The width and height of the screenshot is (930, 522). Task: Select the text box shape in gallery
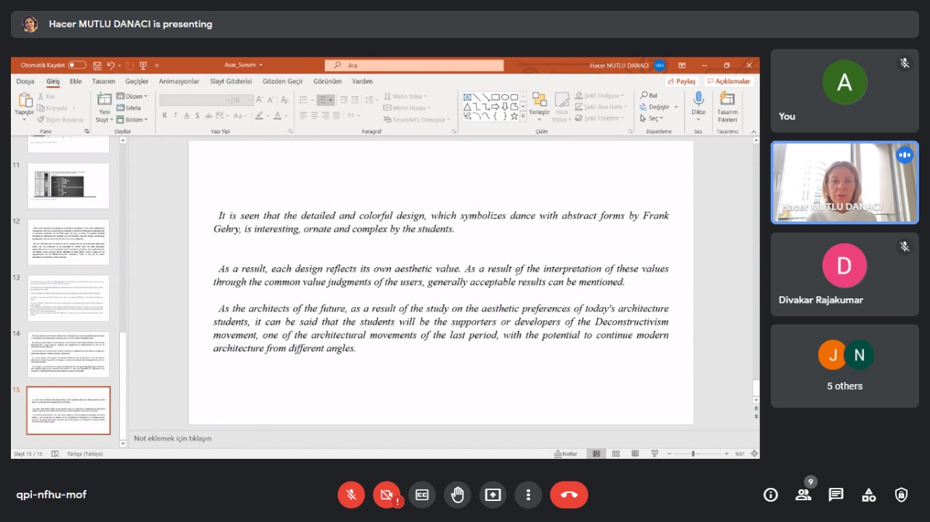click(467, 97)
